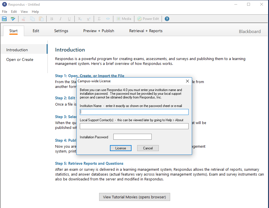Viewport: 269px width, 208px height.
Task: Open the Sigma equation editor
Action: [99, 19]
